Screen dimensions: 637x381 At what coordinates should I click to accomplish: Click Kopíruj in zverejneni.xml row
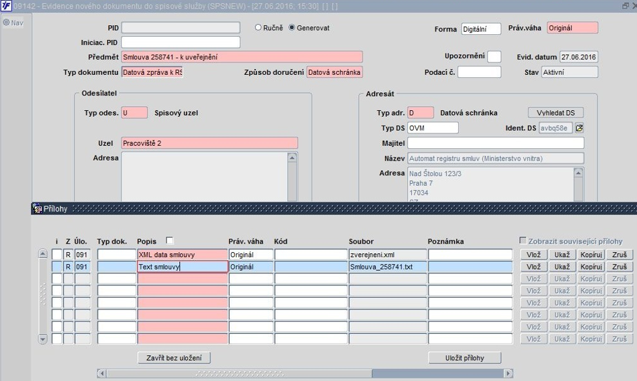coord(591,255)
